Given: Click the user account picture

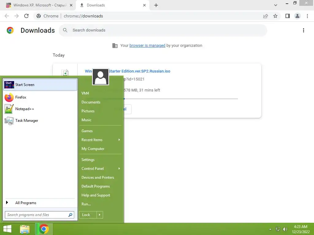Looking at the screenshot, I should (x=101, y=77).
